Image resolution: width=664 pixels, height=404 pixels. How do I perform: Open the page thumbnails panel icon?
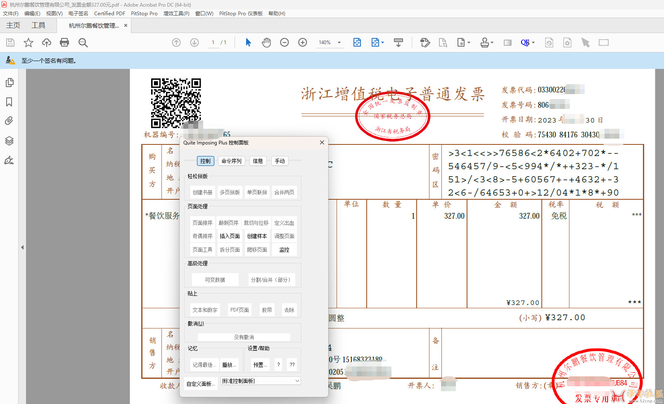tap(9, 83)
